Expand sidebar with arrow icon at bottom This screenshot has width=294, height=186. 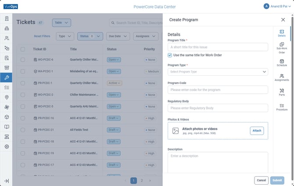(x=7, y=181)
